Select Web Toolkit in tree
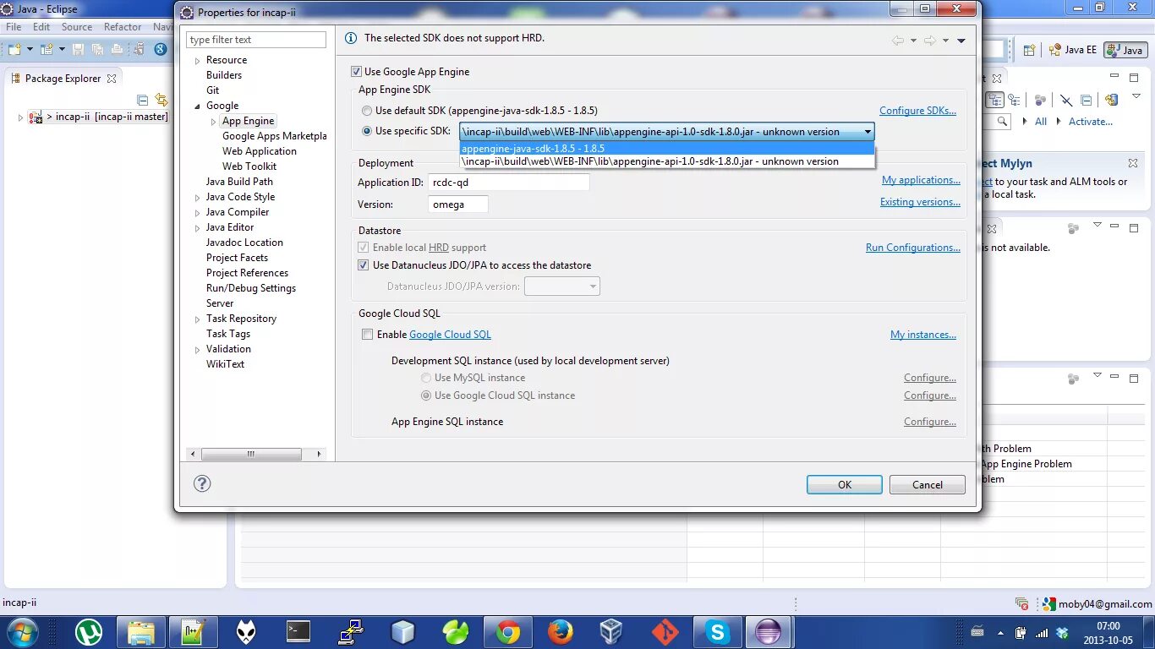Image resolution: width=1155 pixels, height=649 pixels. pos(249,166)
